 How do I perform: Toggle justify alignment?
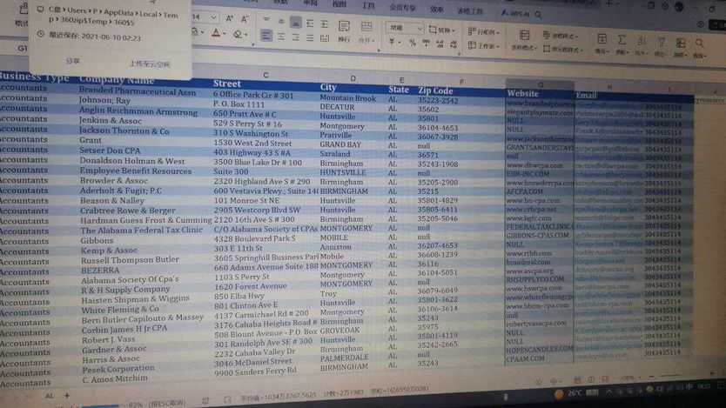coord(310,38)
